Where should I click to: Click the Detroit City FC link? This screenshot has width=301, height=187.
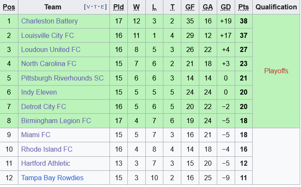[x=44, y=106]
